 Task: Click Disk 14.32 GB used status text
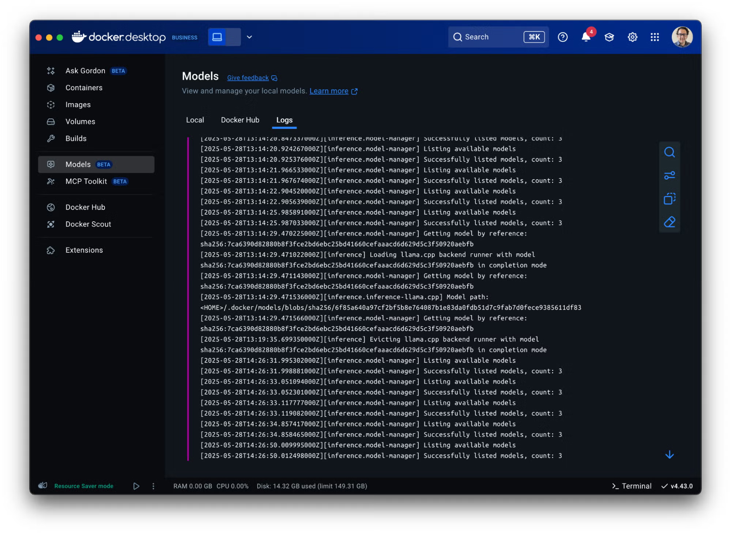pos(312,486)
